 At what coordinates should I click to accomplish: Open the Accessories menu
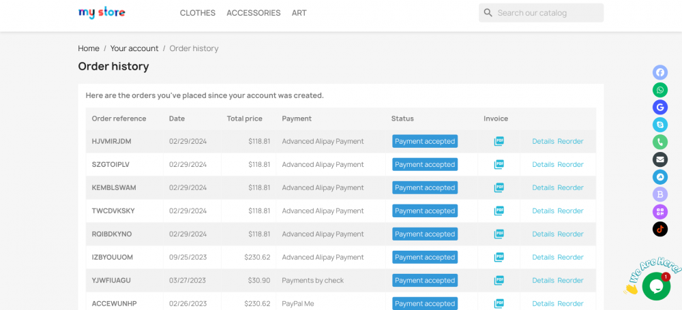pyautogui.click(x=254, y=13)
